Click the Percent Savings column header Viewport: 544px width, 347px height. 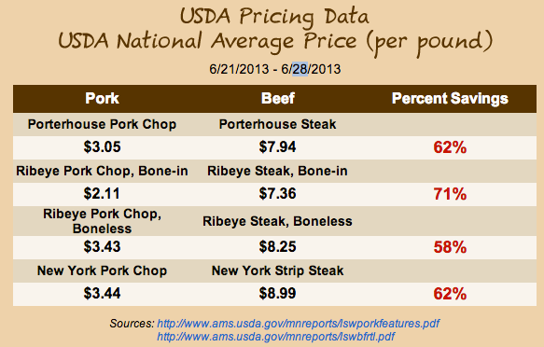click(450, 99)
